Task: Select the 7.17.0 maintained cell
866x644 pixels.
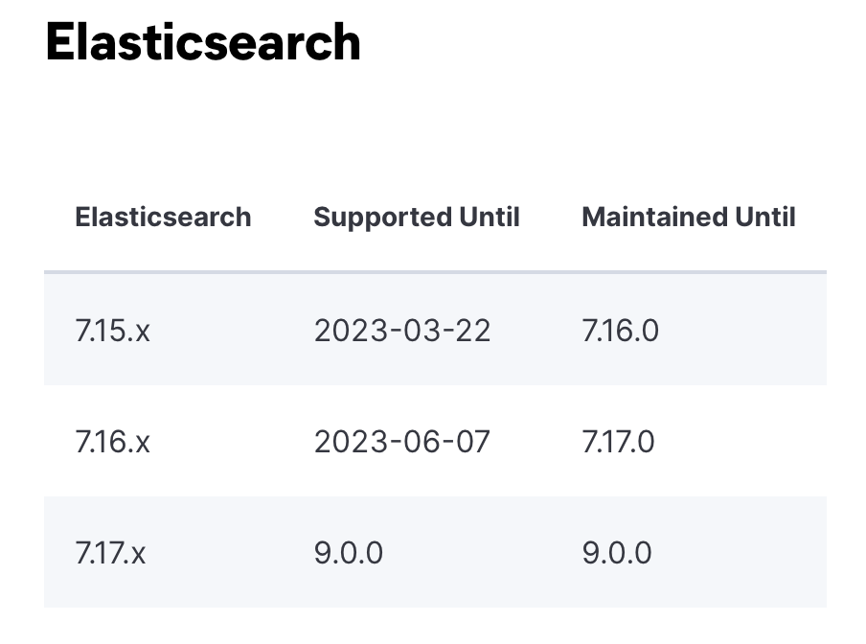Action: click(x=618, y=441)
